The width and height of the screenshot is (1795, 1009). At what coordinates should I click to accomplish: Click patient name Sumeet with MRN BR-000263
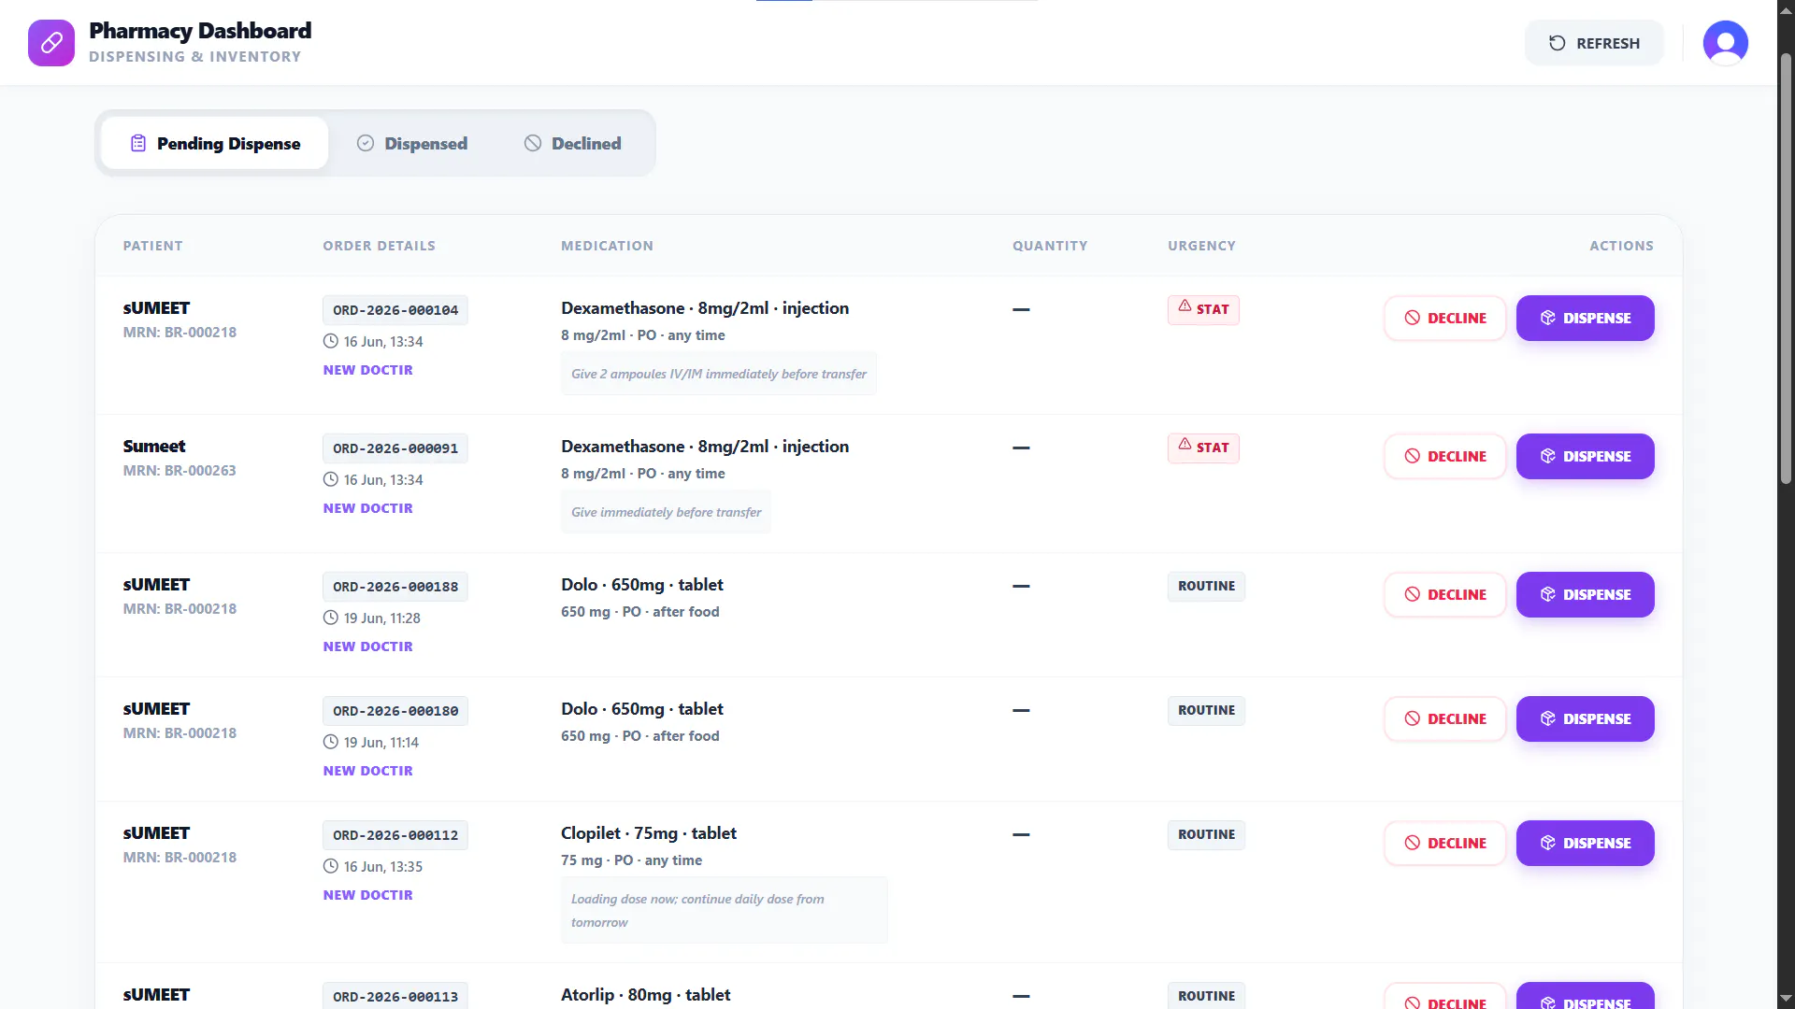(x=154, y=447)
